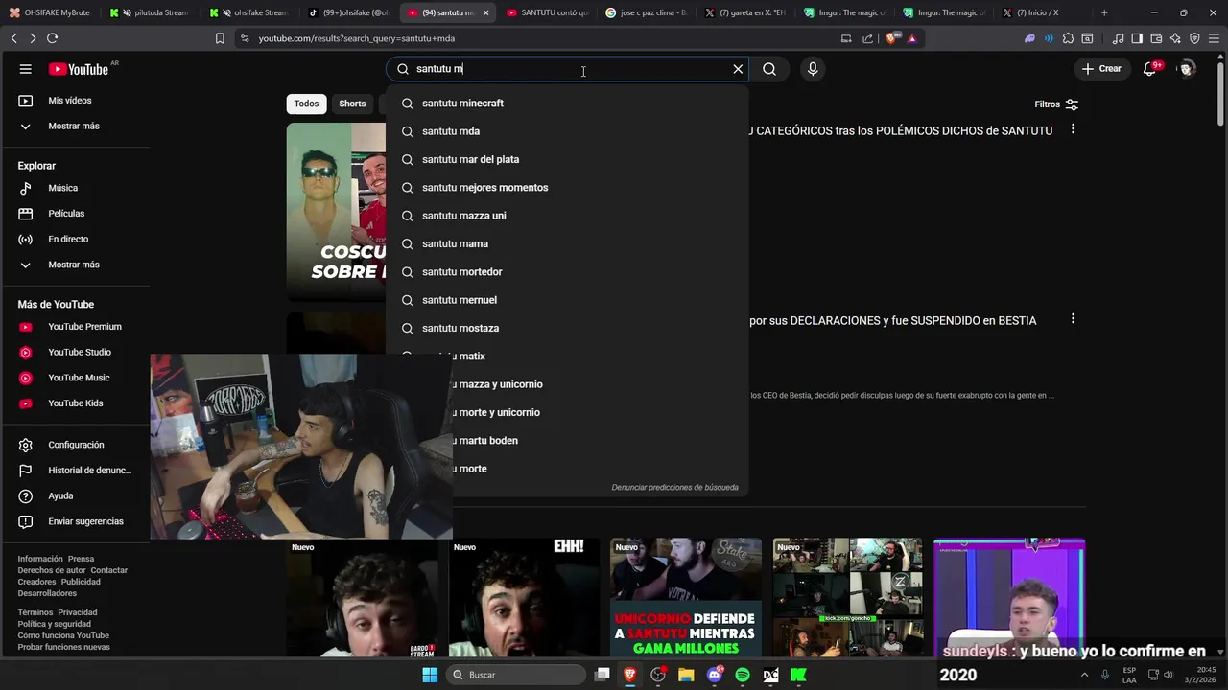The width and height of the screenshot is (1228, 690).
Task: Pick suggestion "santutu mejores momentos"
Action: tap(567, 188)
